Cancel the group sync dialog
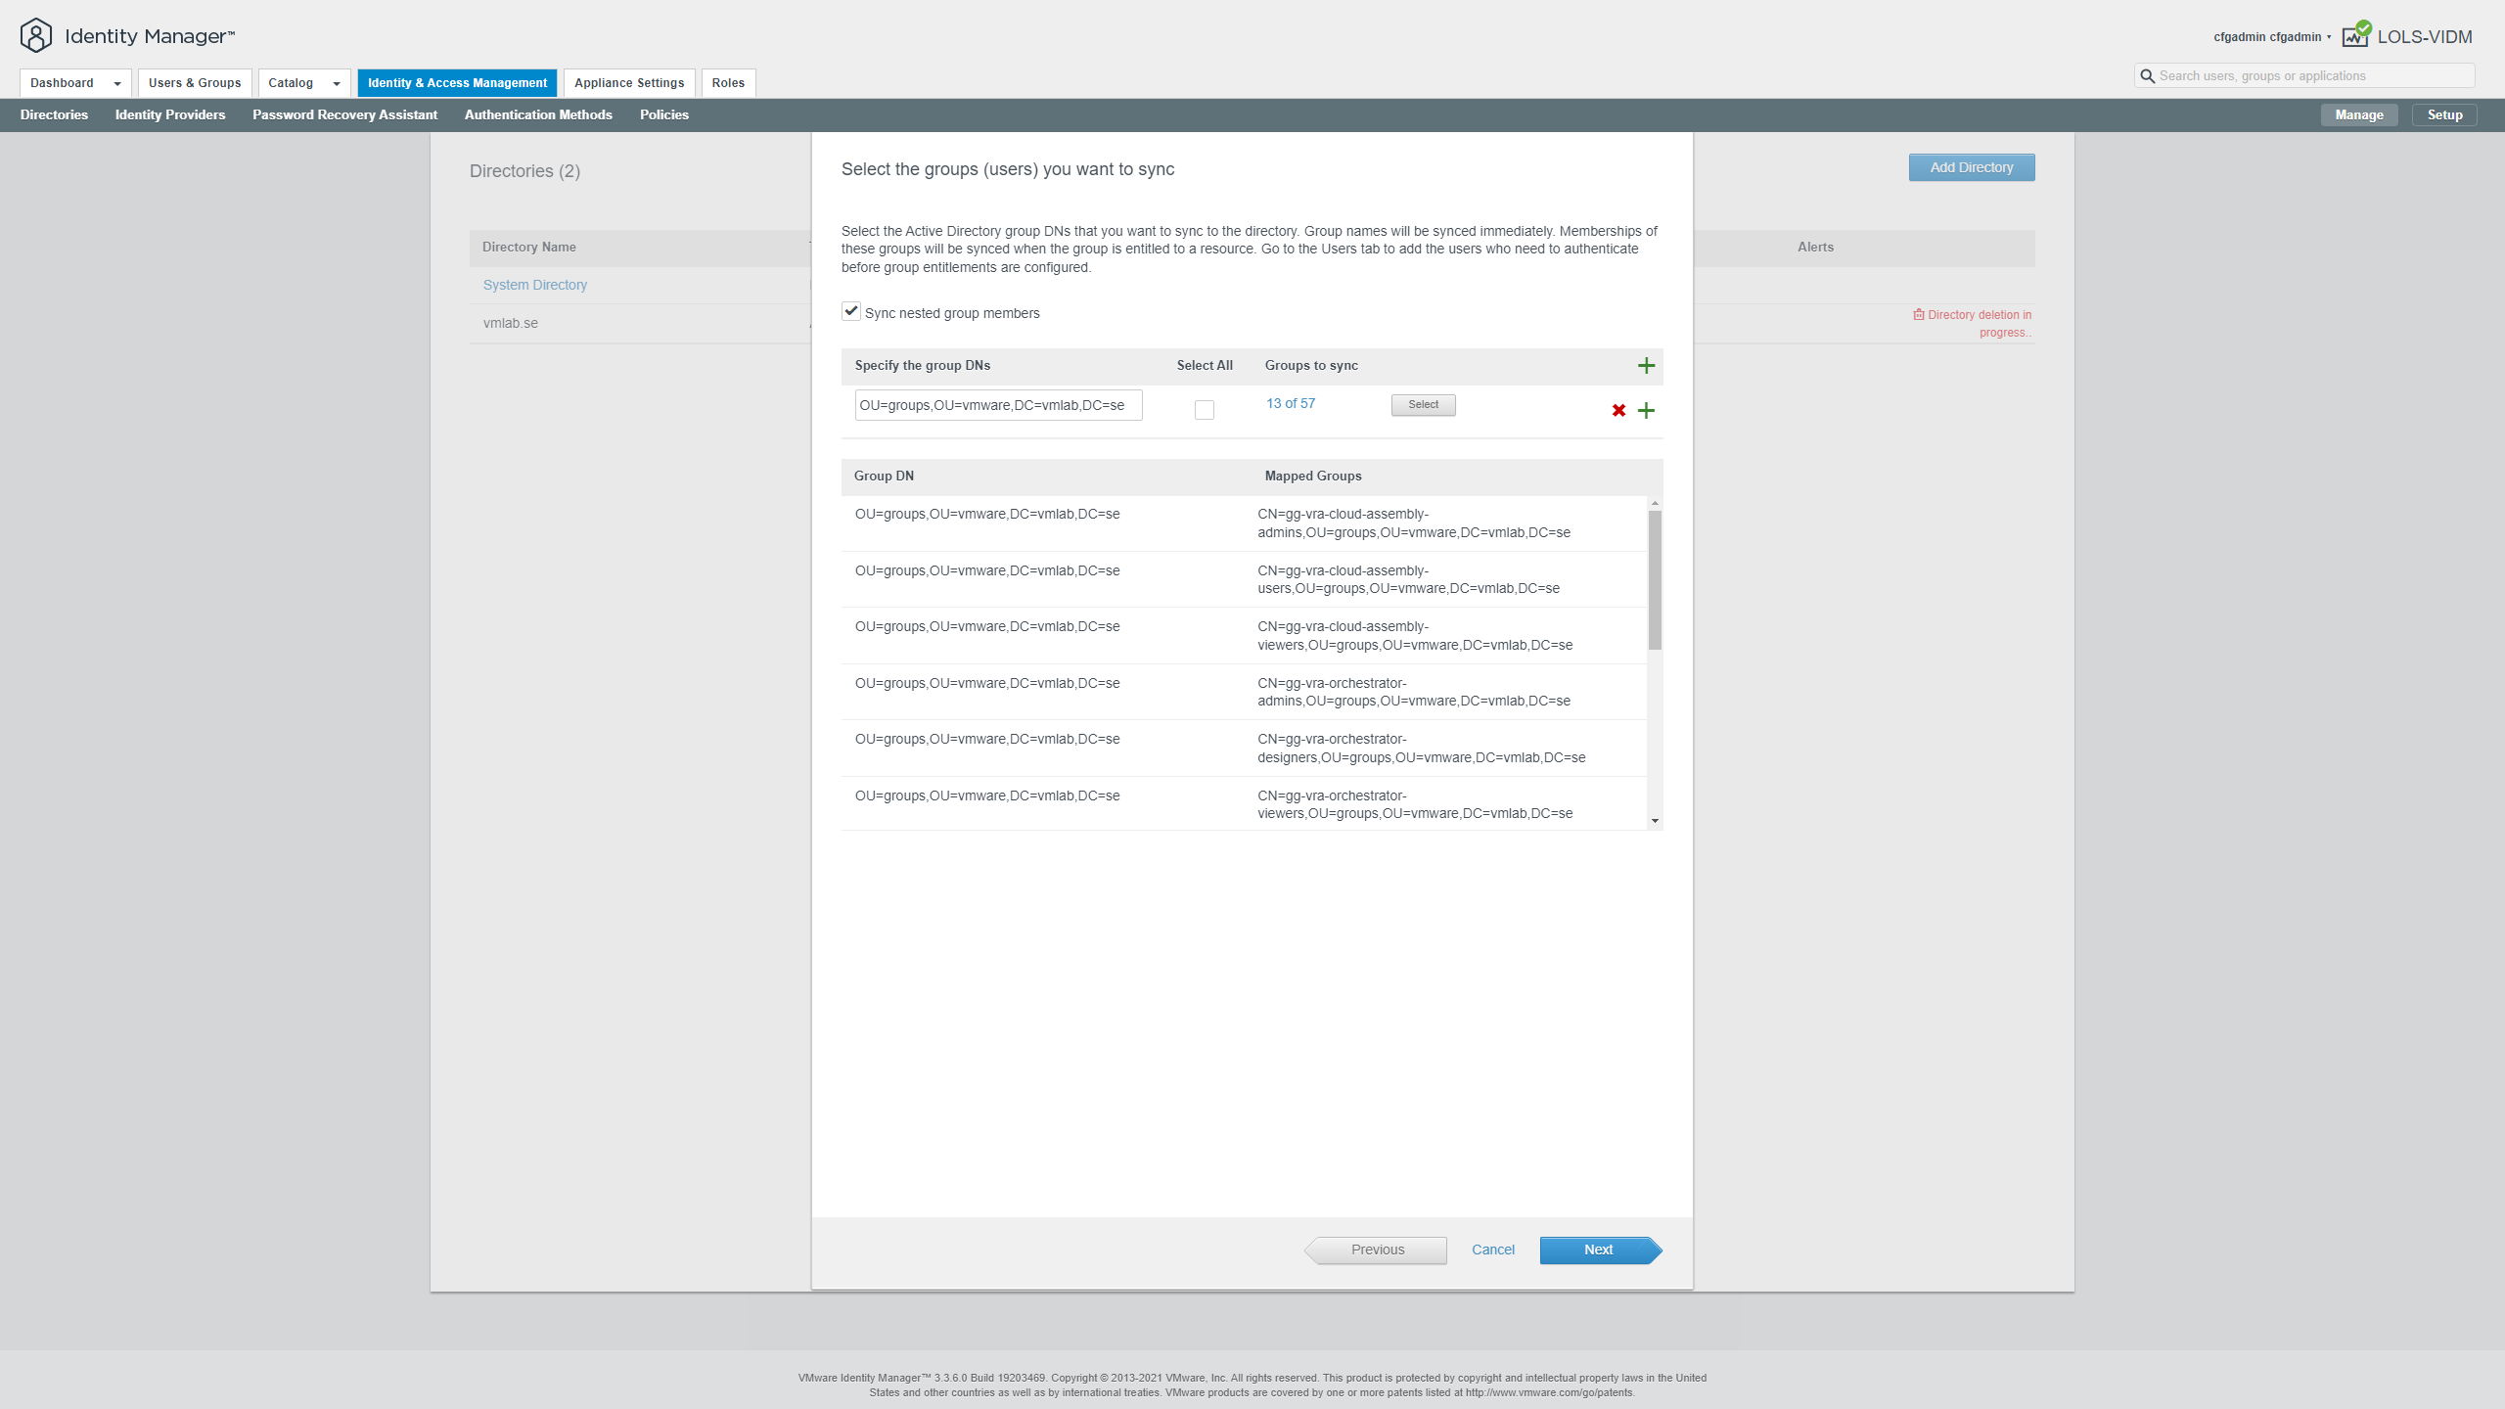Image resolution: width=2505 pixels, height=1409 pixels. coord(1493,1250)
